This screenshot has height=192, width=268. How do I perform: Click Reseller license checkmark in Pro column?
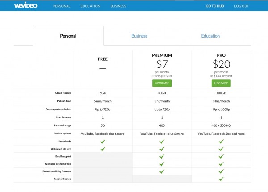pyautogui.click(x=221, y=179)
